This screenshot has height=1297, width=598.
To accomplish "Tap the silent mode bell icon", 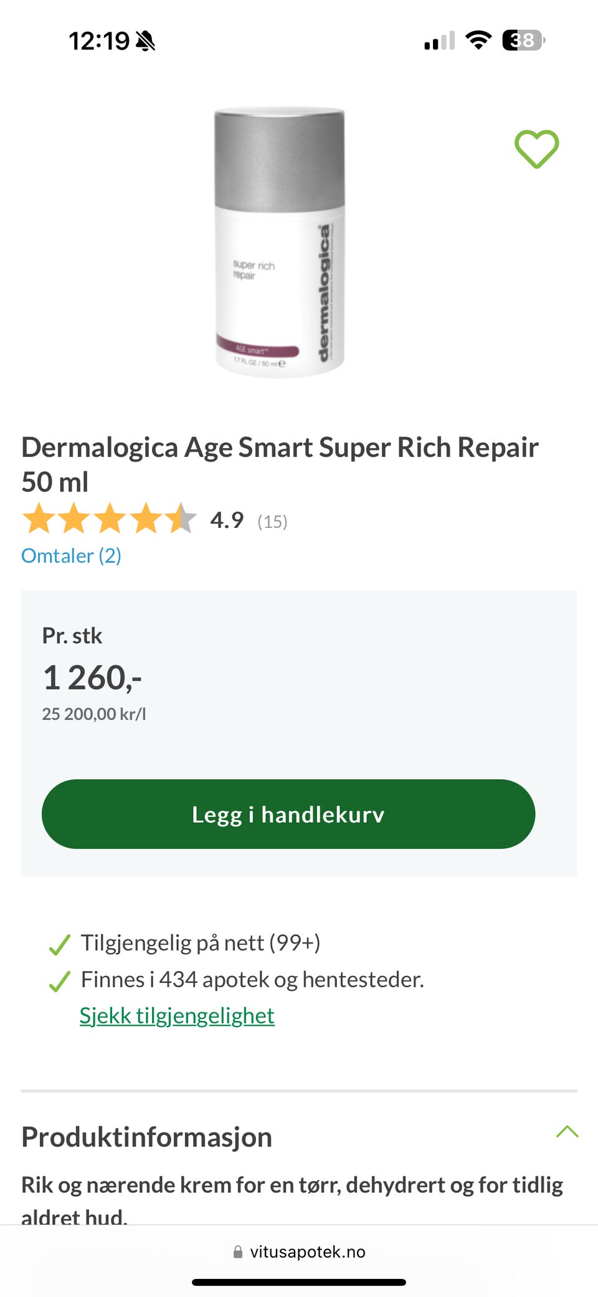I will (x=145, y=41).
